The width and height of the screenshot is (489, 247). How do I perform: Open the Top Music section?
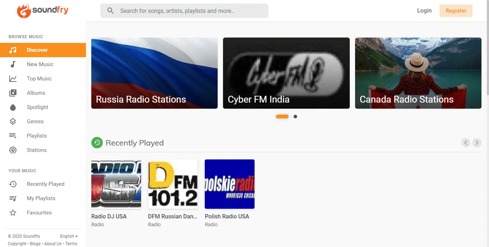[x=43, y=79]
